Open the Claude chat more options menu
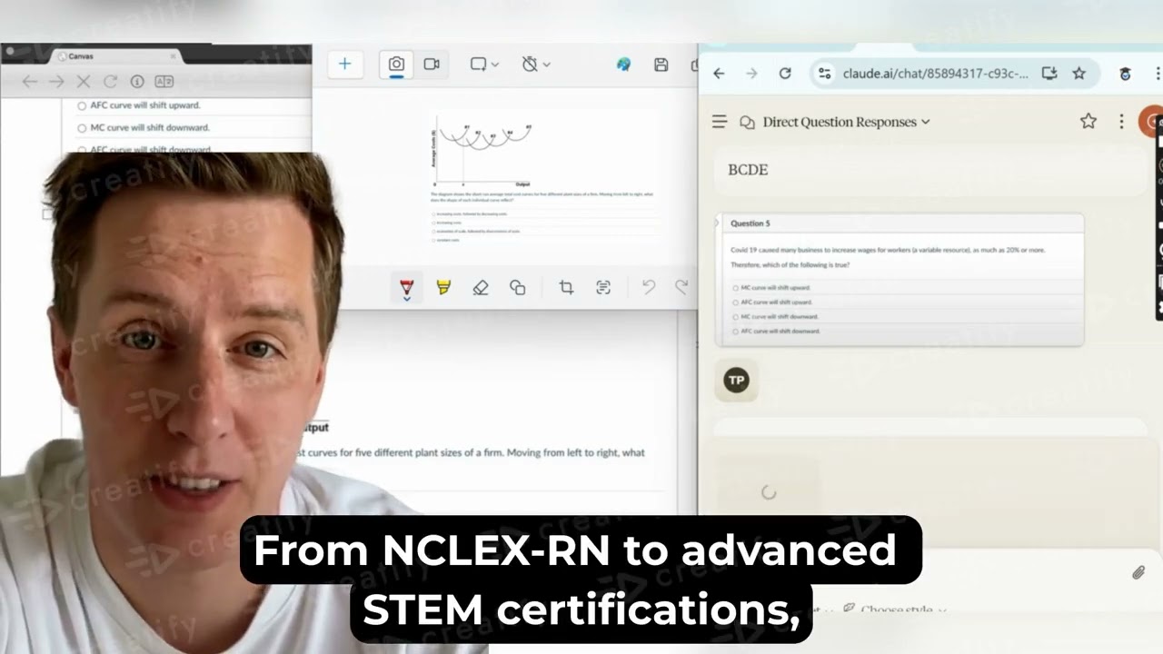This screenshot has width=1163, height=654. [1121, 121]
